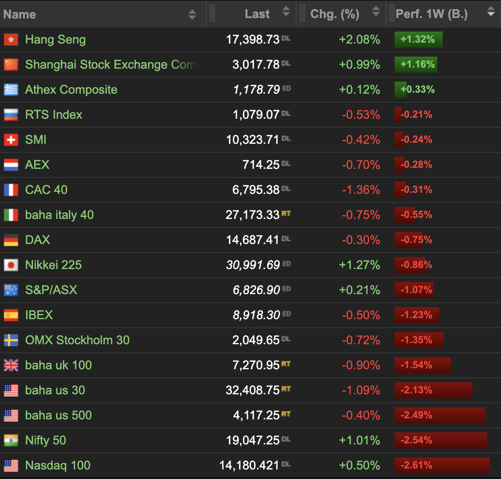The height and width of the screenshot is (479, 501).
Task: Open the CAC 40 link
Action: (x=46, y=190)
